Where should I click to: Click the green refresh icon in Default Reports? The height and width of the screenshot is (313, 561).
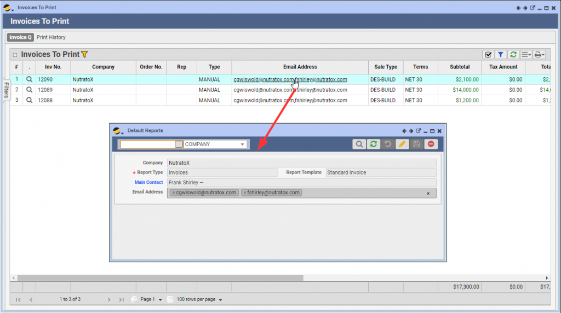(x=374, y=144)
